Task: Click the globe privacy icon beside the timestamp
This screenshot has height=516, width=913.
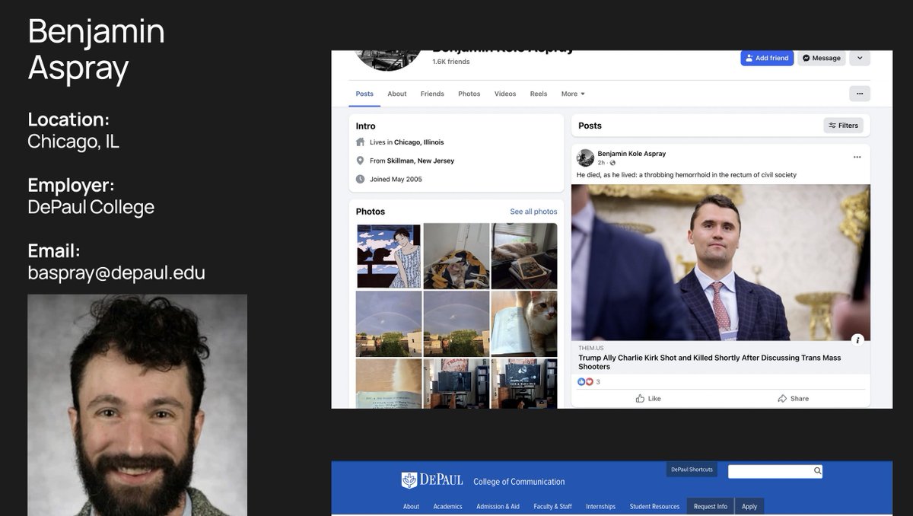Action: pos(612,163)
